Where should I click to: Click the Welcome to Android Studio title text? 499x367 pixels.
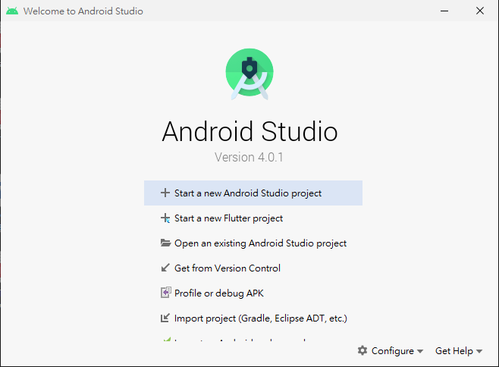[83, 11]
